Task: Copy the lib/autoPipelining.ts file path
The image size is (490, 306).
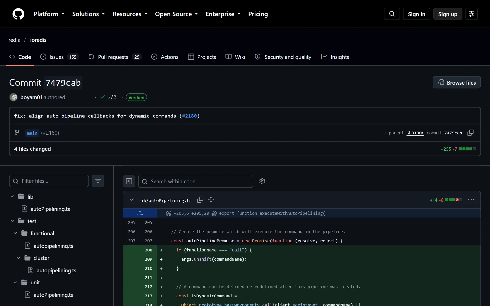Action: pos(200,200)
